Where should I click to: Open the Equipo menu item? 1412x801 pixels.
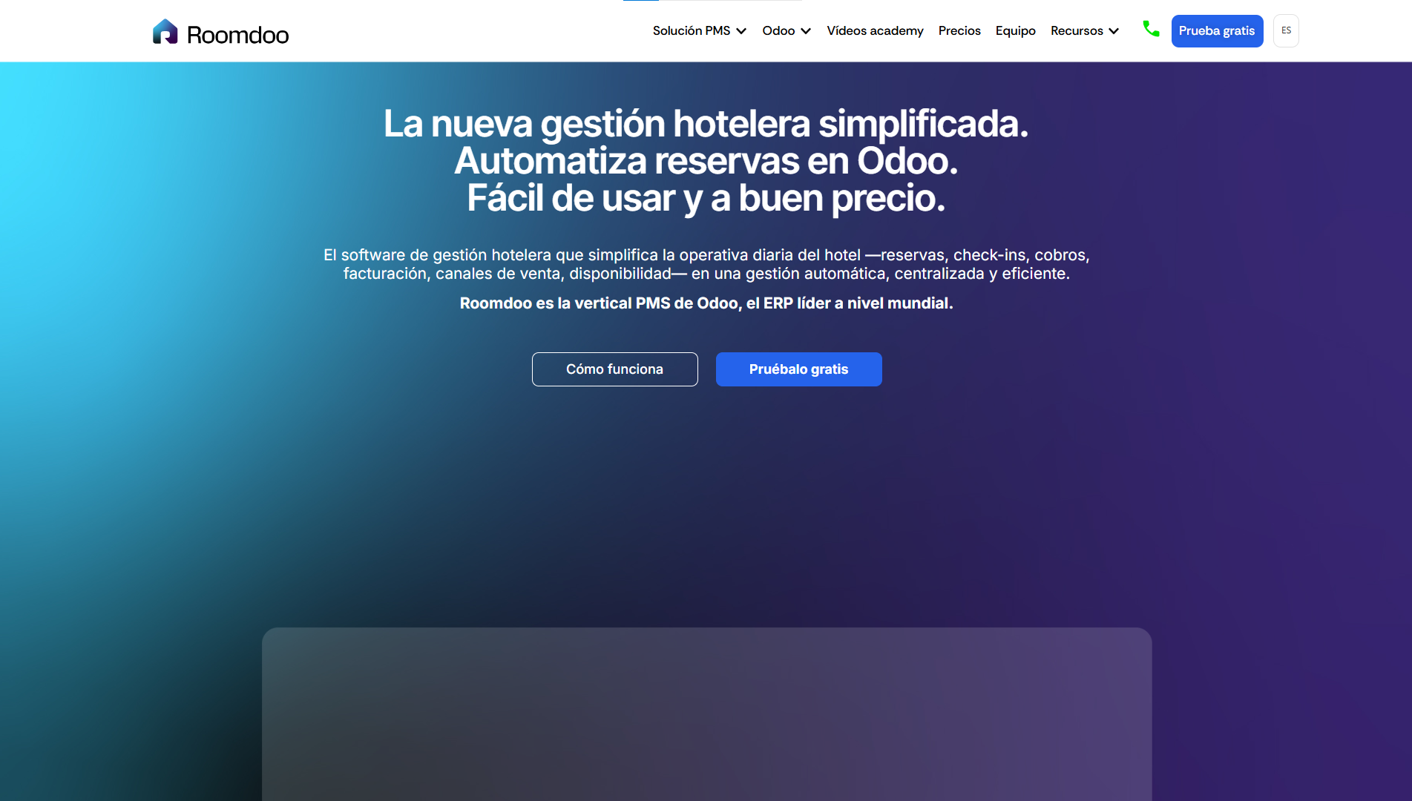click(1015, 30)
